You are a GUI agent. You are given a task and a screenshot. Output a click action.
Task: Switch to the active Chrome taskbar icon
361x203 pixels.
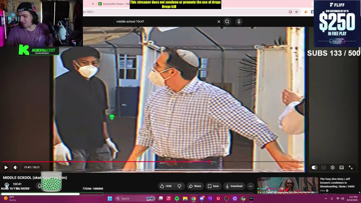tap(193, 198)
